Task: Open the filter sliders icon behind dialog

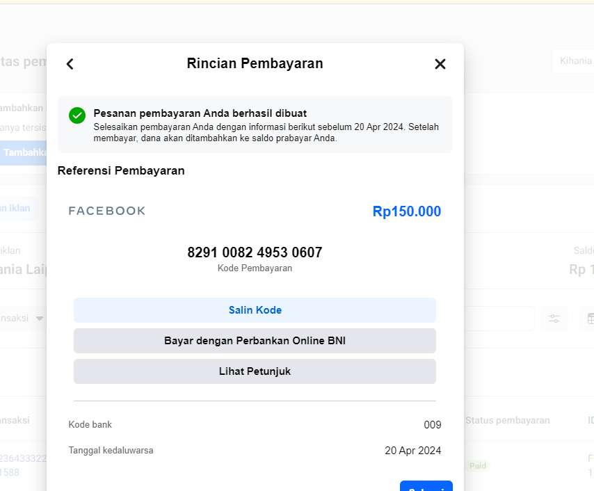Action: tap(554, 319)
